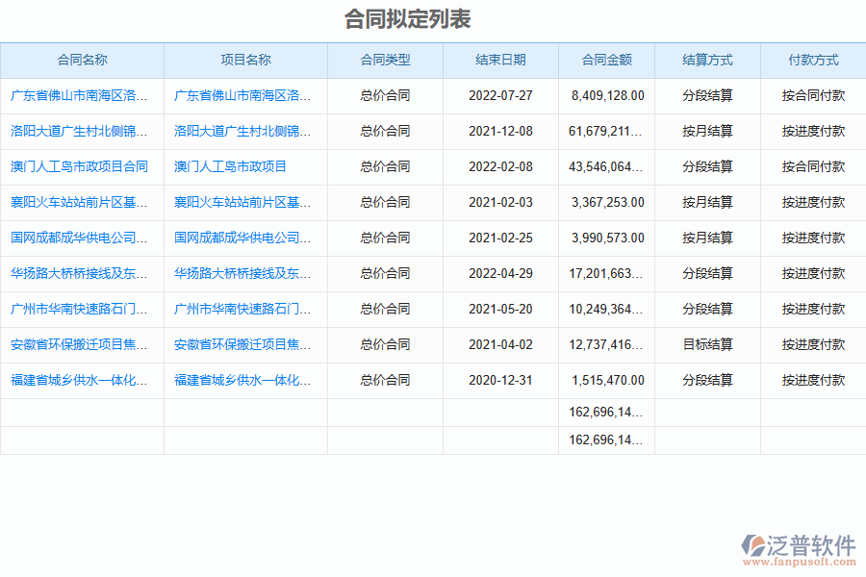Viewport: 866px width, 577px height.
Task: Click the 合同类型 column header
Action: (385, 60)
